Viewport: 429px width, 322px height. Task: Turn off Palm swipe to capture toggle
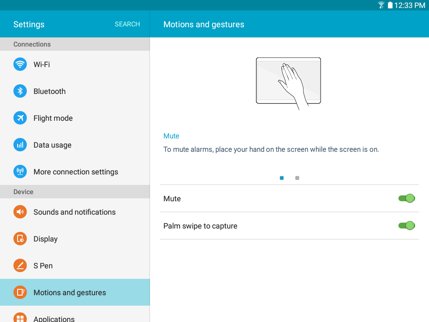coord(406,226)
